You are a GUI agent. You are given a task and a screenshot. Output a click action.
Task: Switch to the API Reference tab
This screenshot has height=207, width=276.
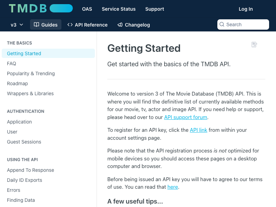coord(88,24)
